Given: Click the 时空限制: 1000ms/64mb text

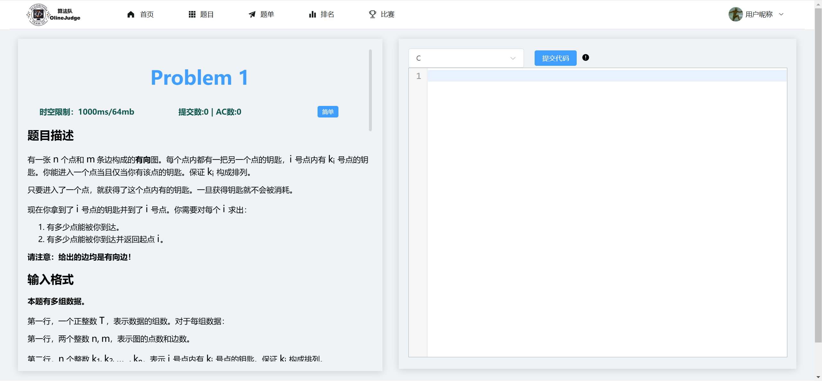Looking at the screenshot, I should tap(87, 112).
